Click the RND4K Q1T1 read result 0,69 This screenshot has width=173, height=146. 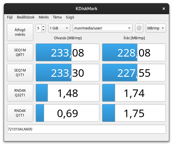point(68,113)
